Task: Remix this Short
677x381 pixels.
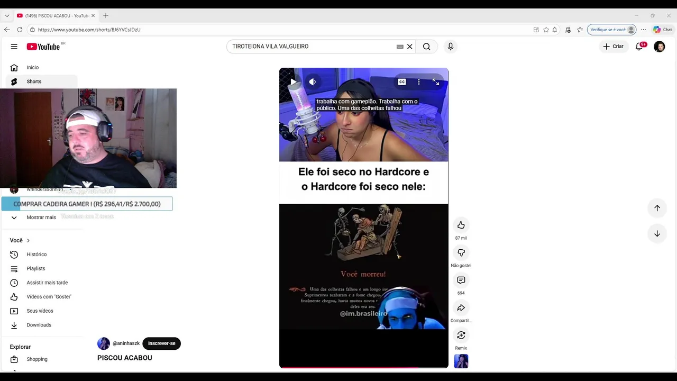Action: point(461,335)
